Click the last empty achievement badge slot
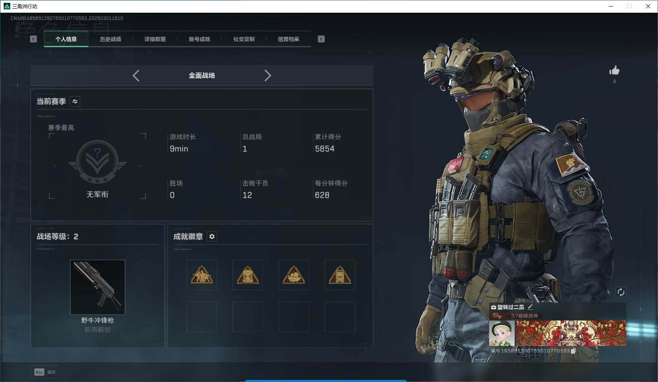 [x=340, y=317]
